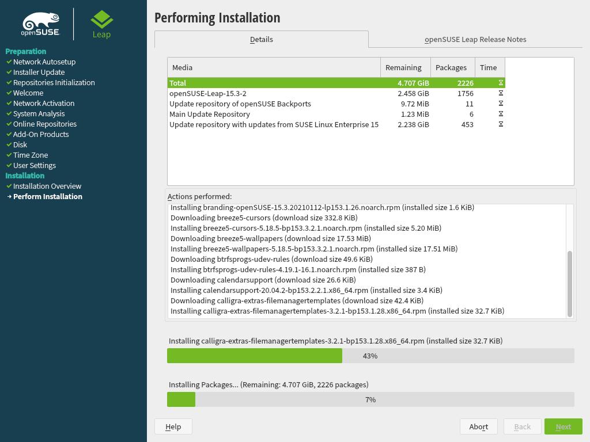Screen dimensions: 590x442
Task: Click the 2.238 GiB remaining value
Action: pos(413,124)
